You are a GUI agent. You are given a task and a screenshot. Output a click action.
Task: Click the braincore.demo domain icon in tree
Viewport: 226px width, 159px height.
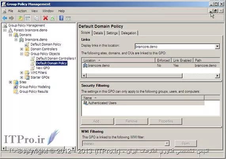[21, 40]
